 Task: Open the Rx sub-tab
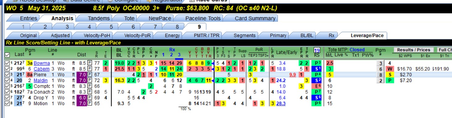331,35
